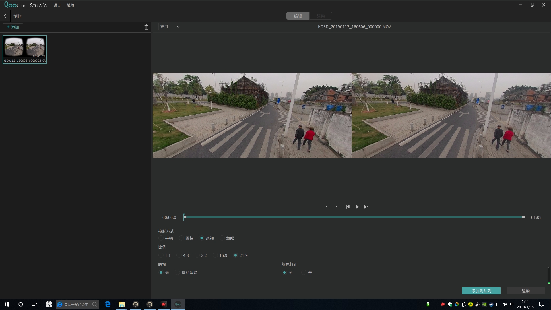Open the notification action center
Screen dimensions: 551x310
pos(542,304)
